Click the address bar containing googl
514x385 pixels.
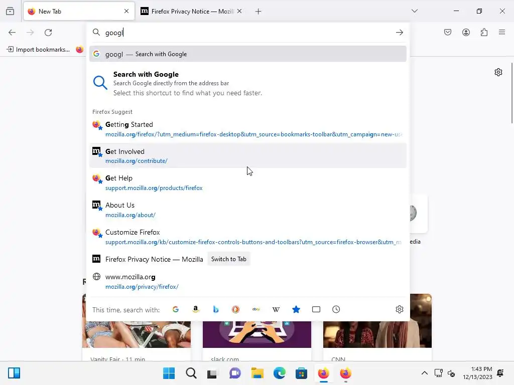(248, 33)
